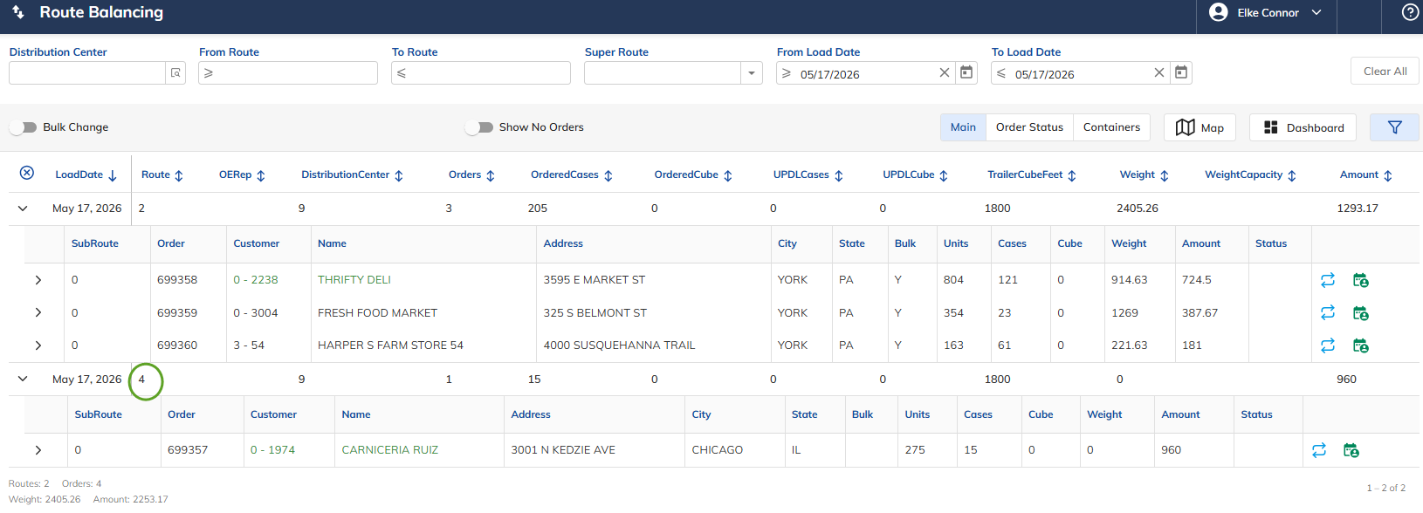The image size is (1423, 513).
Task: Open Elke Connor user menu
Action: pos(1265,12)
